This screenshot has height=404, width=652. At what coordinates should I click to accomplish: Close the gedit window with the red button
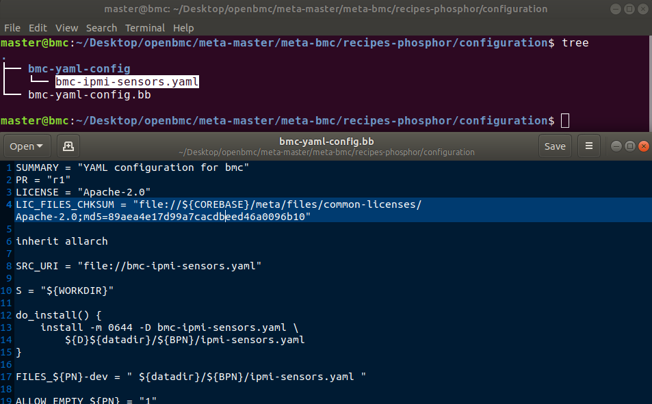pos(642,146)
